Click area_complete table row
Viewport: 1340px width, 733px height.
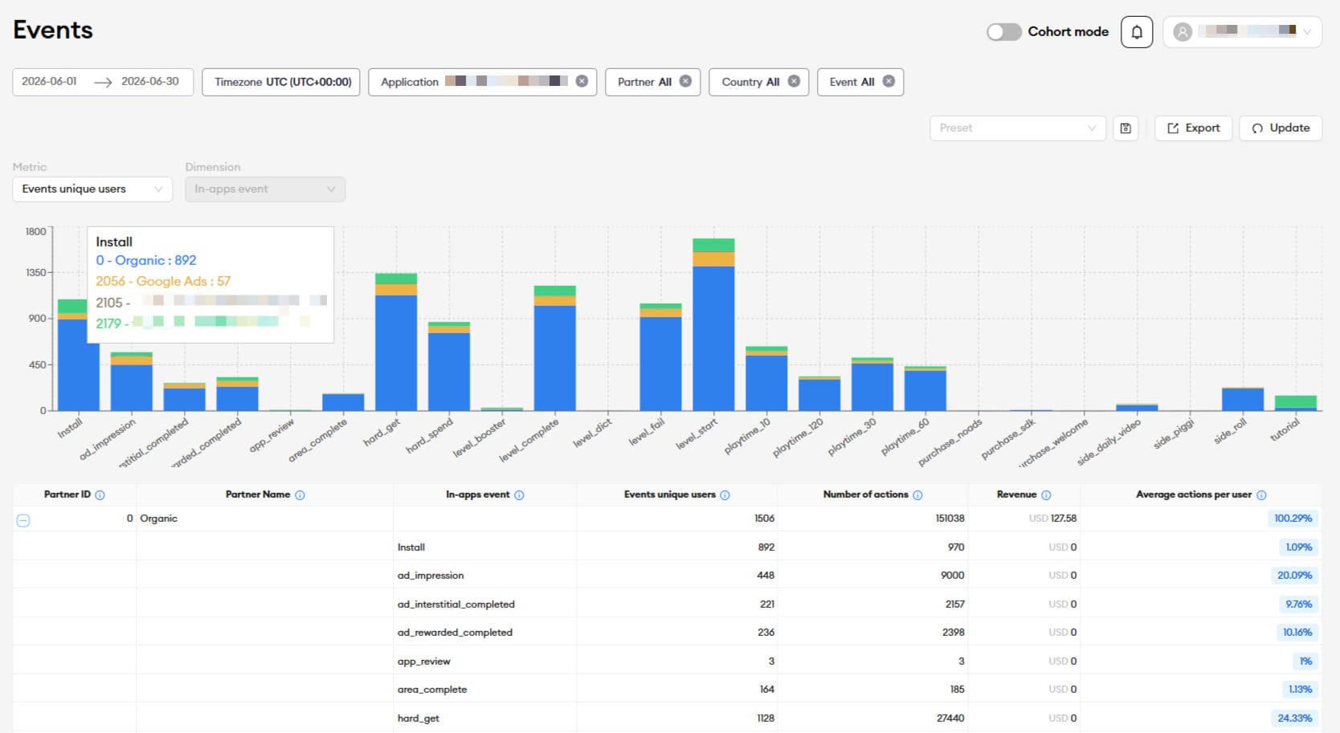667,690
